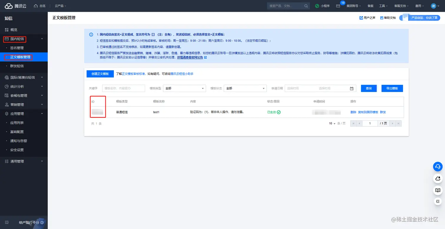This screenshot has height=229, width=445.
Task: Click 备案 in the top navigation
Action: [x=370, y=6]
